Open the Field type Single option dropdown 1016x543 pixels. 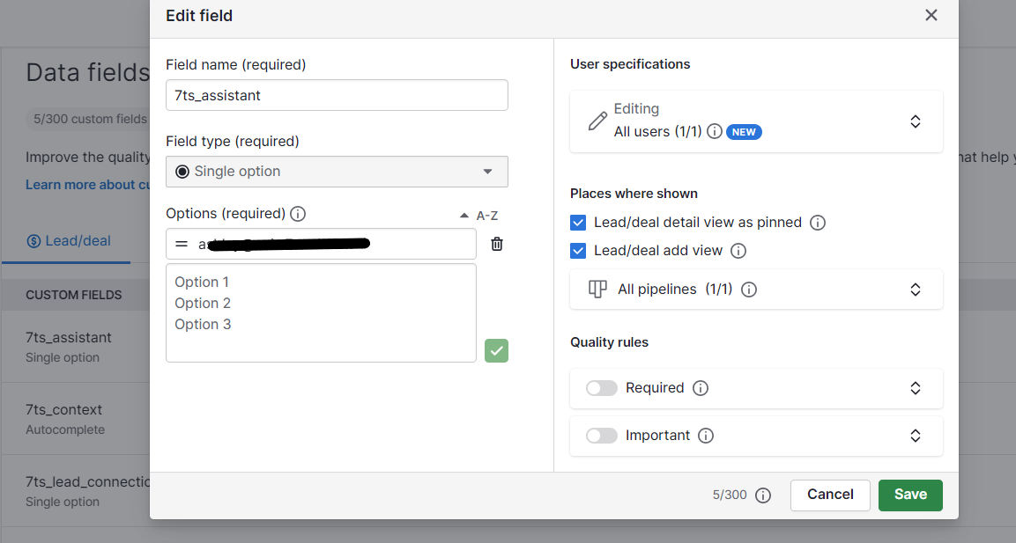[x=337, y=172]
